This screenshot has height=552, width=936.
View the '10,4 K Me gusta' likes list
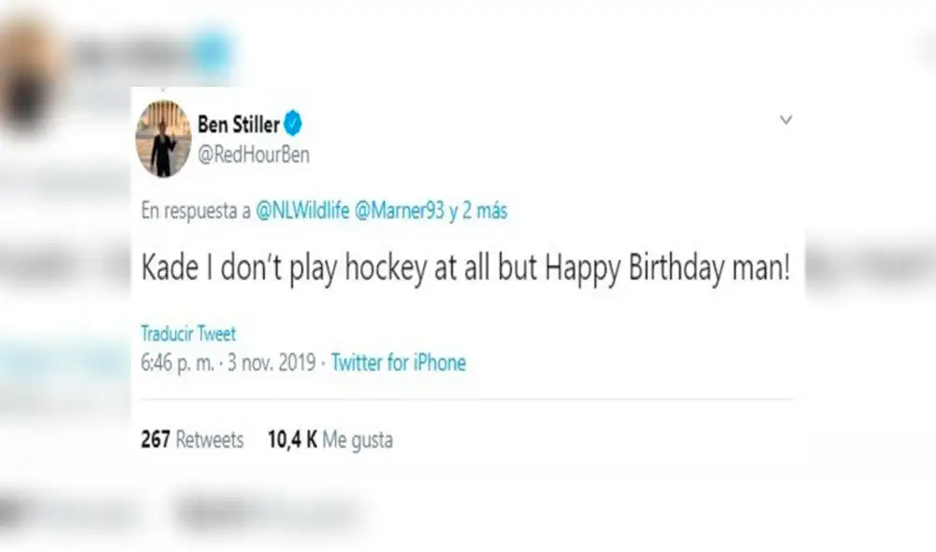pyautogui.click(x=331, y=439)
